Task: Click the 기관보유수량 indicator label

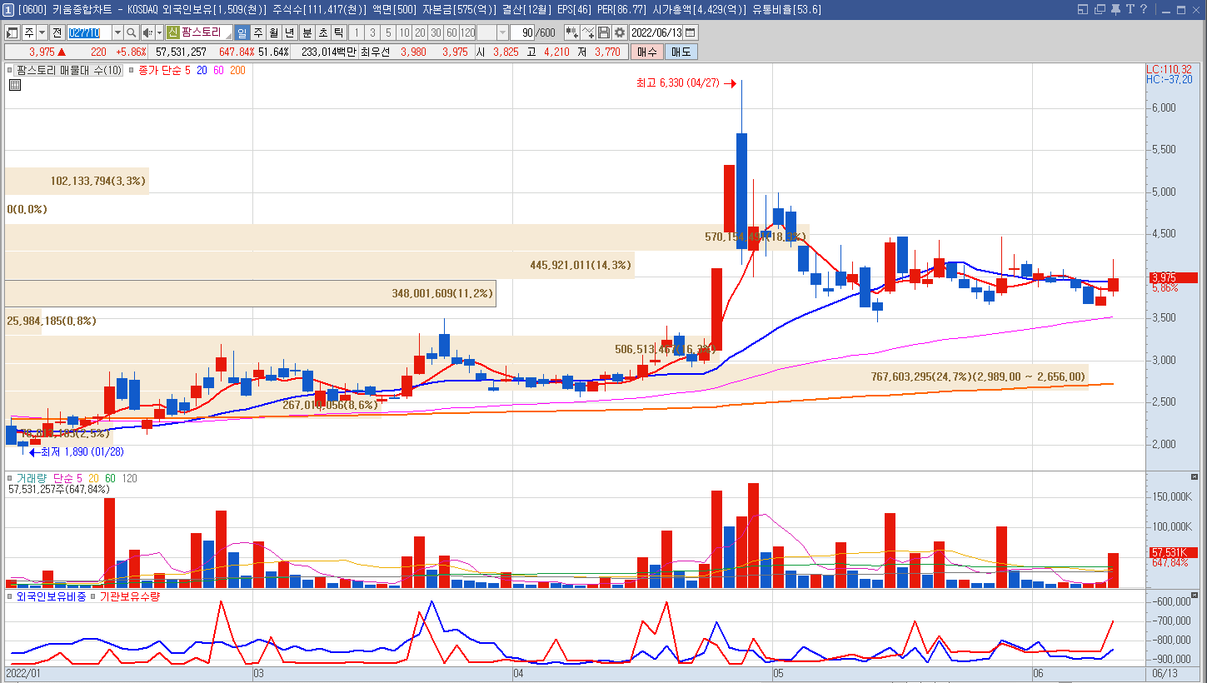Action: pos(130,596)
